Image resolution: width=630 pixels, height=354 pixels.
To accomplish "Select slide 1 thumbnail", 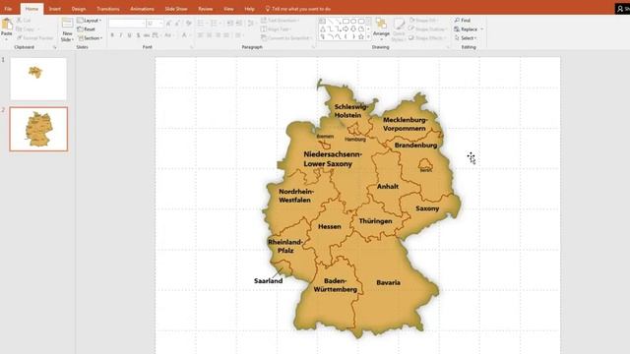I will point(38,79).
